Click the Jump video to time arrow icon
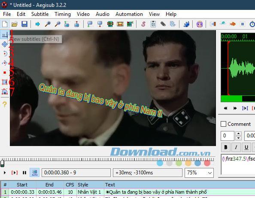The height and width of the screenshot is (198, 255). click(x=38, y=24)
